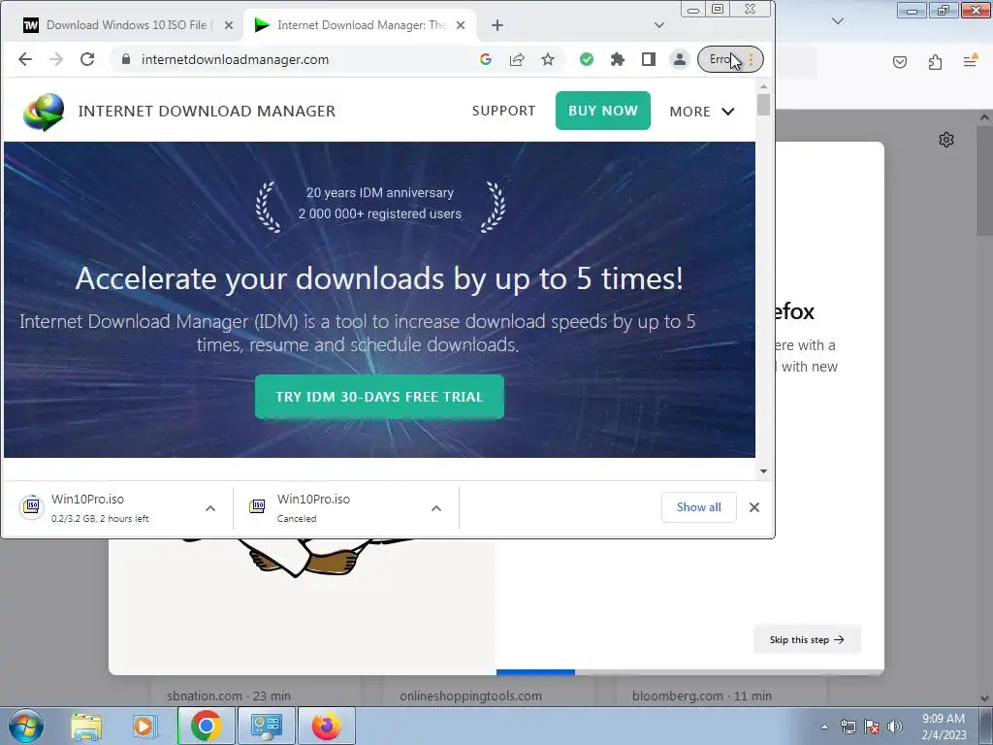
Task: Reload the IDM page in Chrome
Action: point(87,59)
